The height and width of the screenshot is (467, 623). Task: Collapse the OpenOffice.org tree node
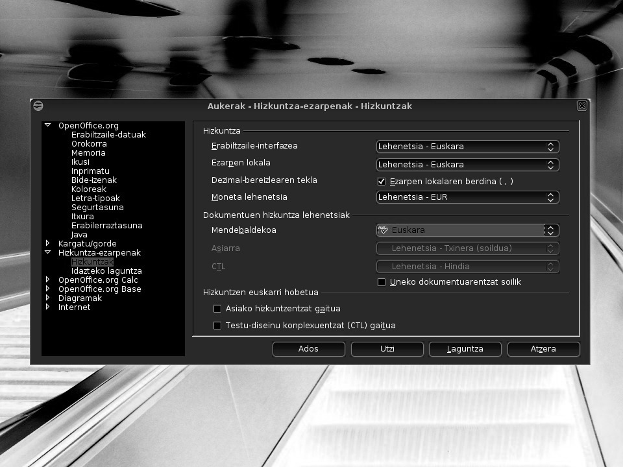(x=47, y=125)
